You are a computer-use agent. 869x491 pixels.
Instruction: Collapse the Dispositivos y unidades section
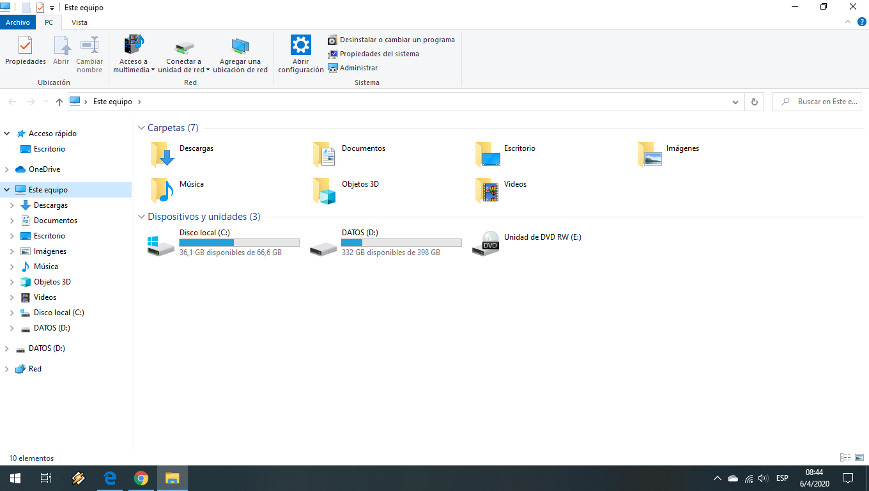coord(142,217)
